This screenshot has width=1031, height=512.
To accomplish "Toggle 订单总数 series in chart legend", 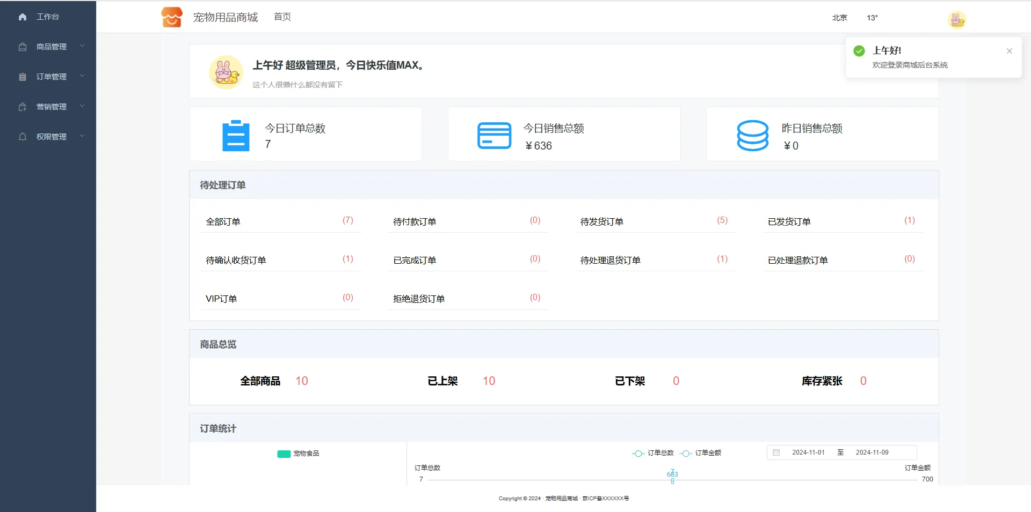I will (x=653, y=453).
